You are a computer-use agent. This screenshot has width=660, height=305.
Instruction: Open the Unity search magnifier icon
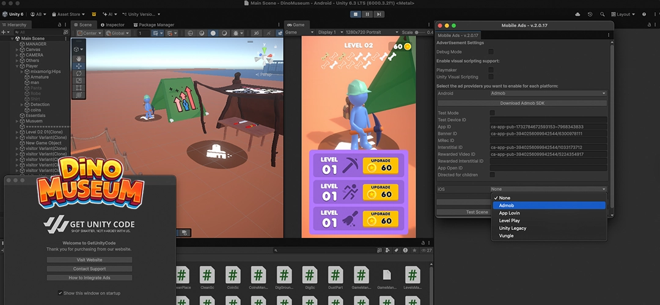[x=603, y=14]
